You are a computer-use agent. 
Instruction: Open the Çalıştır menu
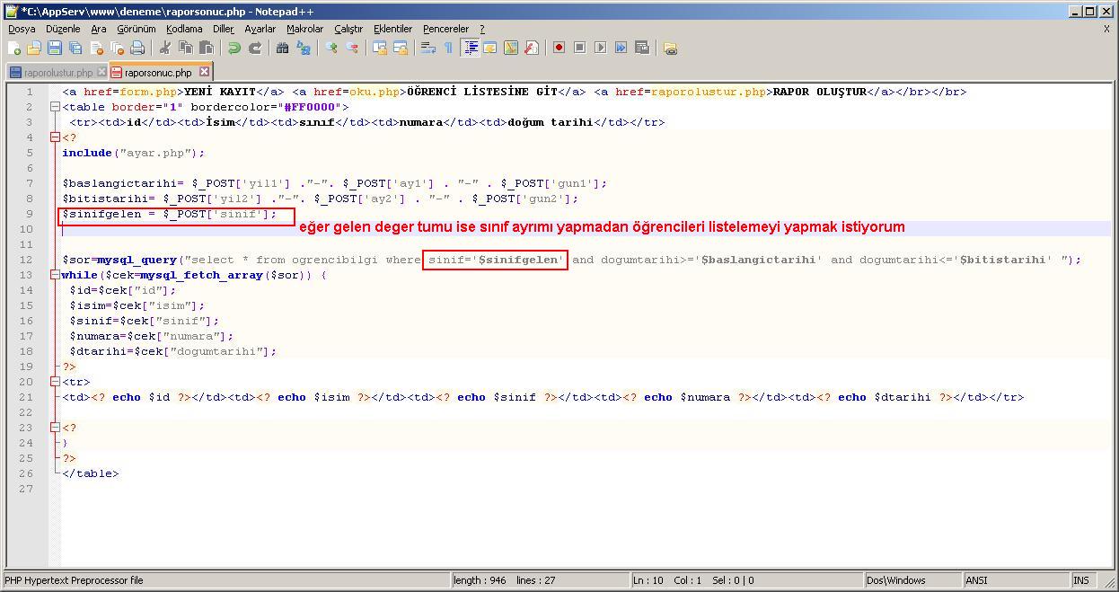348,29
